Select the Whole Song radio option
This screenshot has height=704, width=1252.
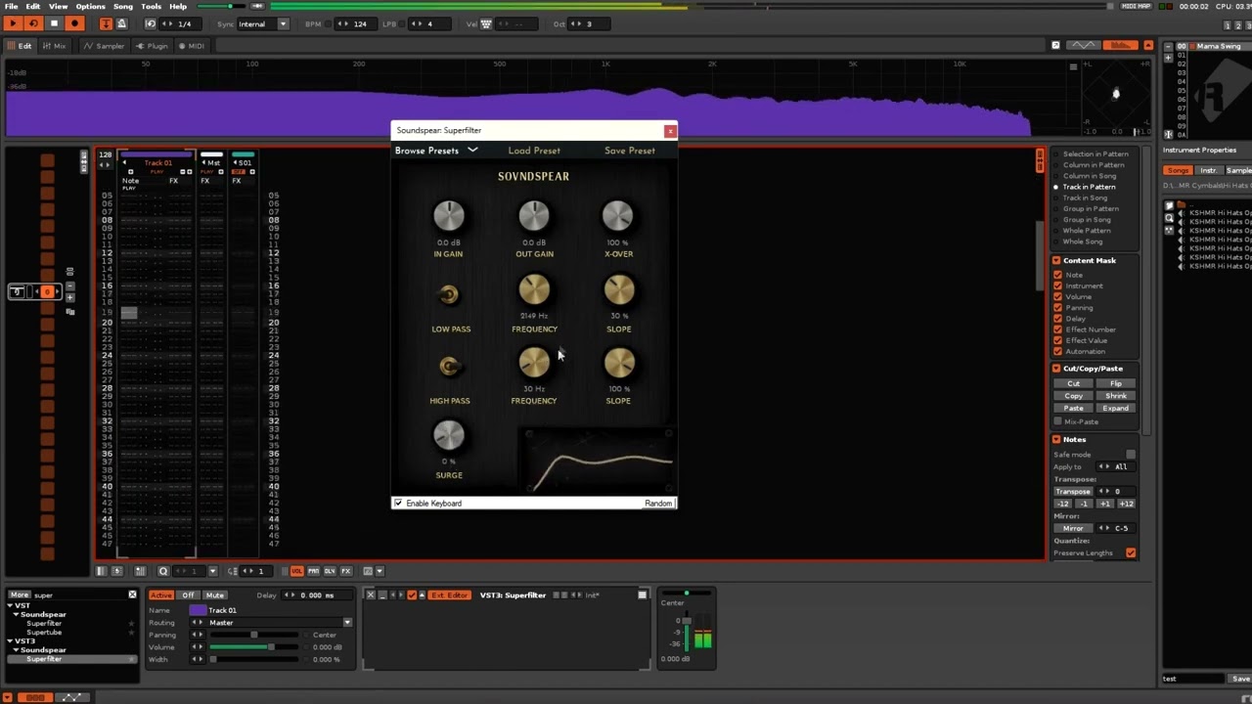[x=1056, y=242]
